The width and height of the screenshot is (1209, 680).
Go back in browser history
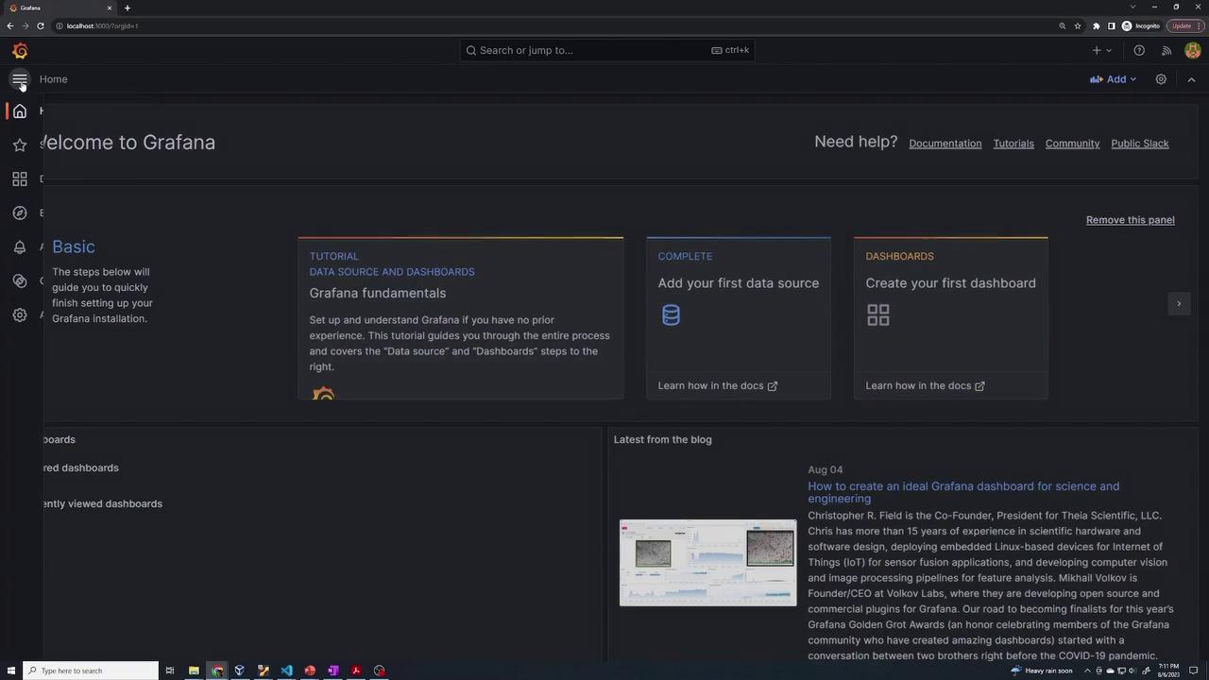click(x=10, y=25)
